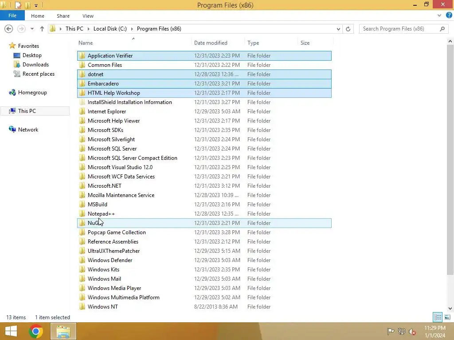Switch to Details view in status bar

438,317
